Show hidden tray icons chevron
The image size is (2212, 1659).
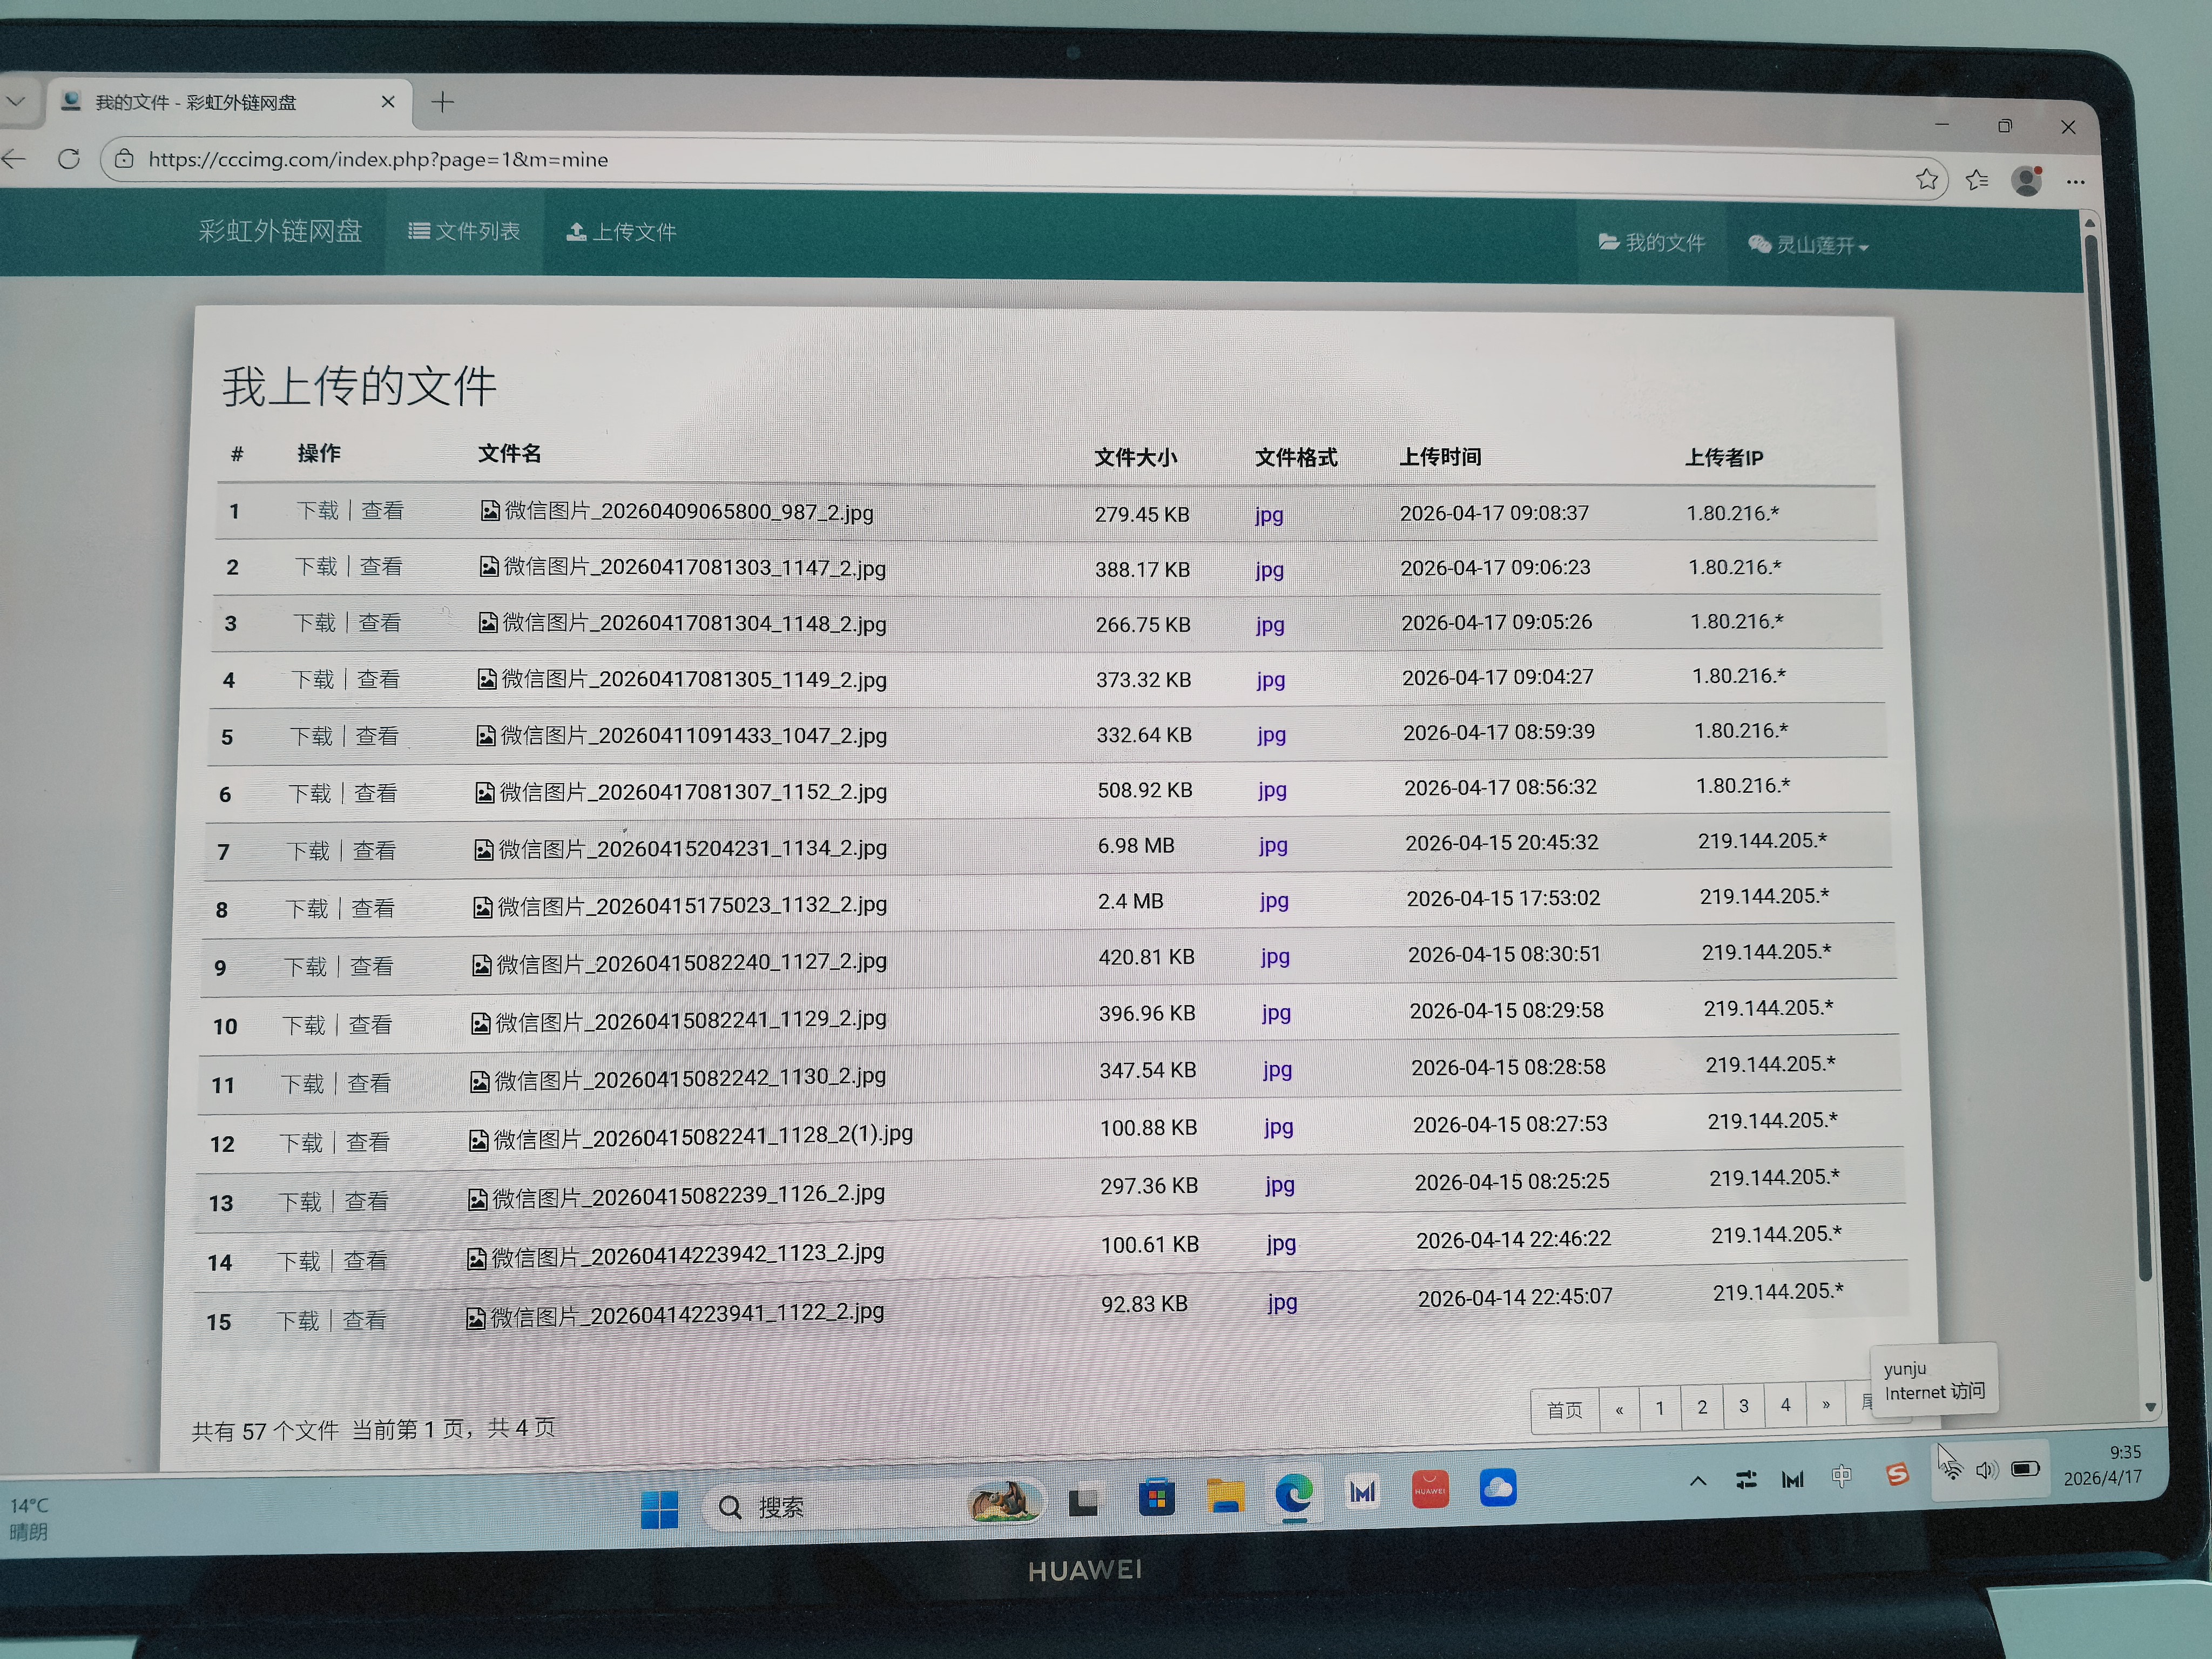(x=1697, y=1481)
